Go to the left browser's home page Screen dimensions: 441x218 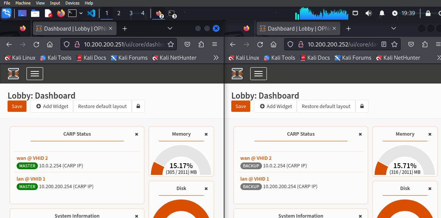[x=50, y=44]
